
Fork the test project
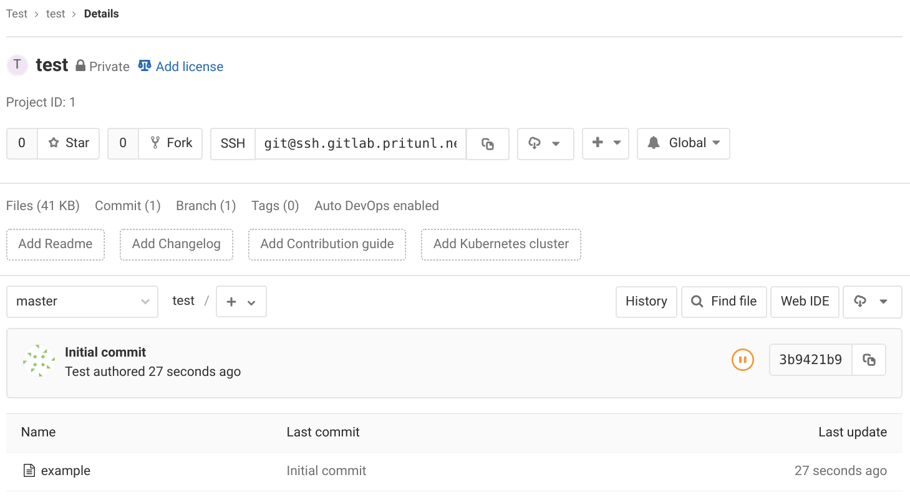point(170,143)
